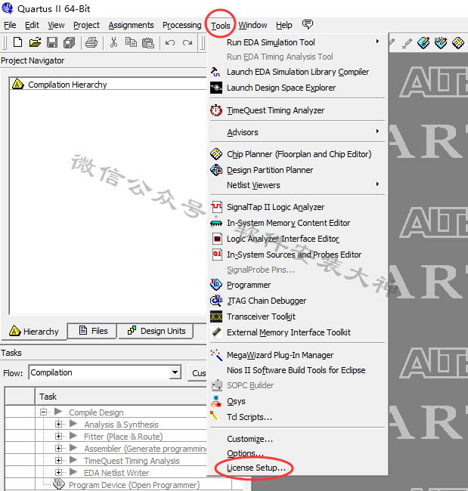The height and width of the screenshot is (491, 468).
Task: Click the Launch EDA Simulation Library Compiler icon
Action: pos(215,72)
